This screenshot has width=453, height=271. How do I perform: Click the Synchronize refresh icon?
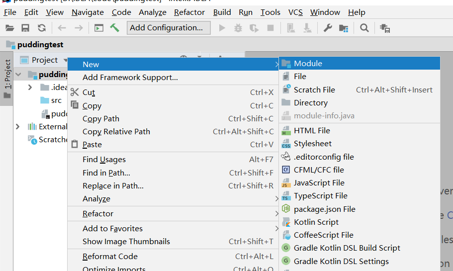coord(42,28)
